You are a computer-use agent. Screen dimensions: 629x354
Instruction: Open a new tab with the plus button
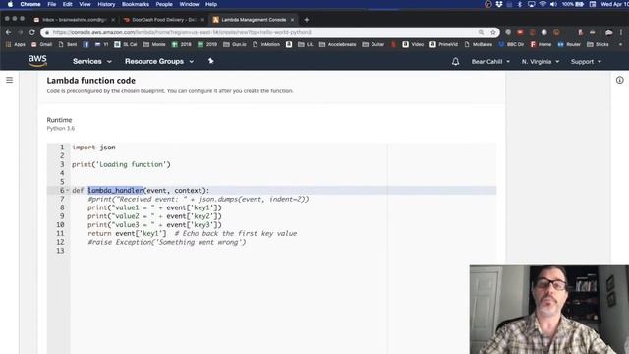tap(307, 20)
